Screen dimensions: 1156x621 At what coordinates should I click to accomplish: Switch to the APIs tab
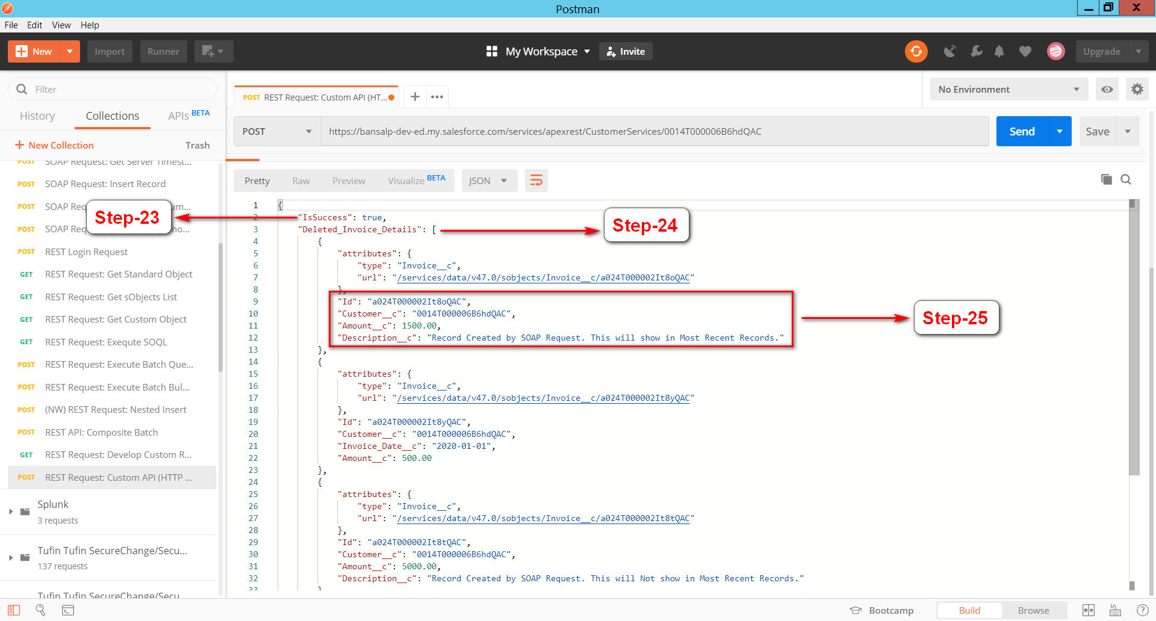(189, 115)
